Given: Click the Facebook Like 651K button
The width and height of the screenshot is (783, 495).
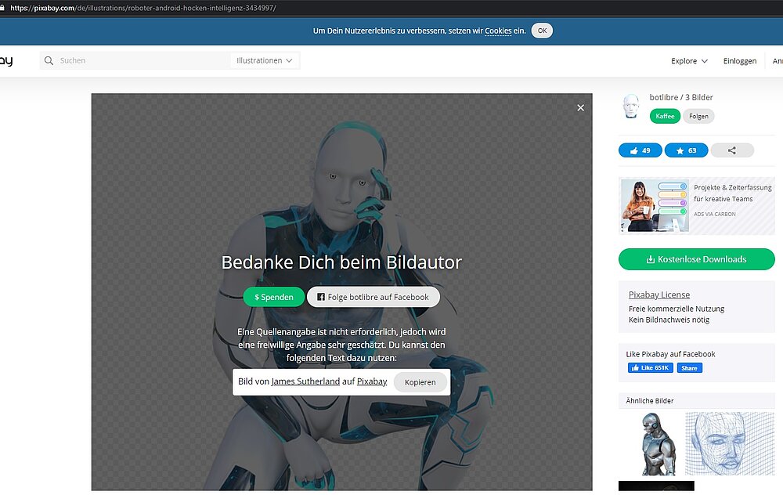Looking at the screenshot, I should [650, 368].
